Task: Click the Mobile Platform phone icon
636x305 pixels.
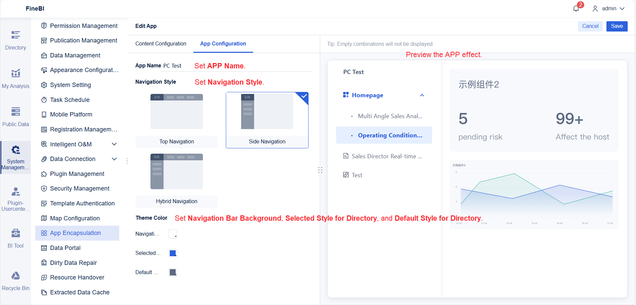Action: pyautogui.click(x=44, y=114)
